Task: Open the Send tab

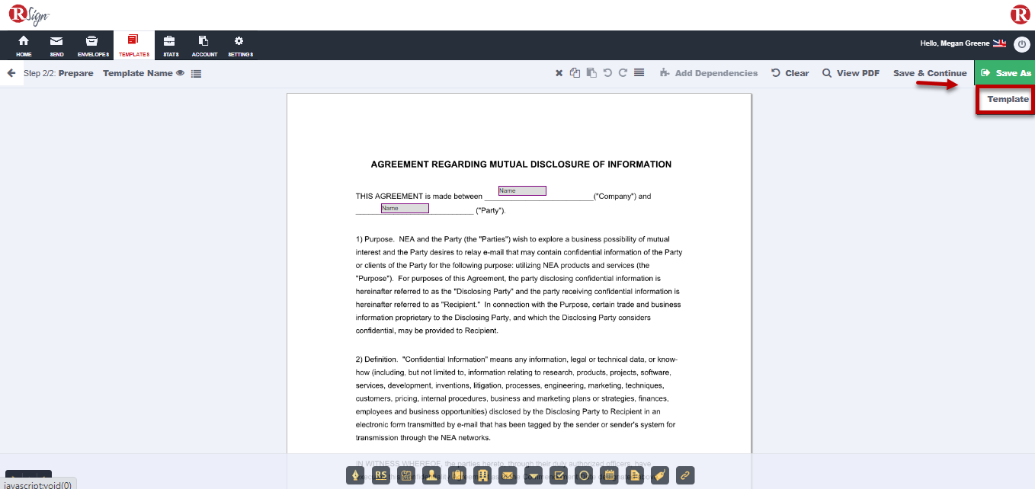Action: coord(56,46)
